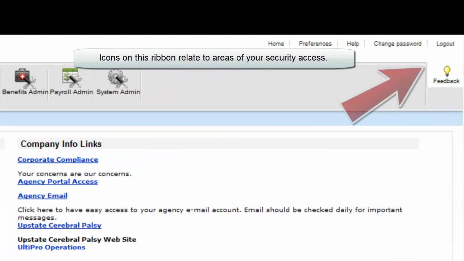
Task: Click the Feedback lightbulb icon
Action: click(x=447, y=71)
